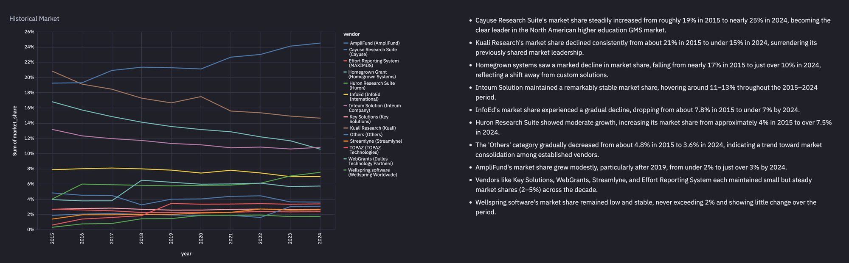Viewport: 849px width, 263px height.
Task: Click the bullet about InfoEd's gradual decline
Action: point(638,110)
